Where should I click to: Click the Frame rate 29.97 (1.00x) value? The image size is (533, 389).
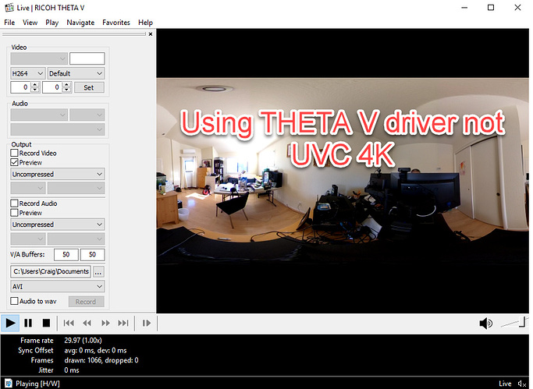pyautogui.click(x=83, y=340)
